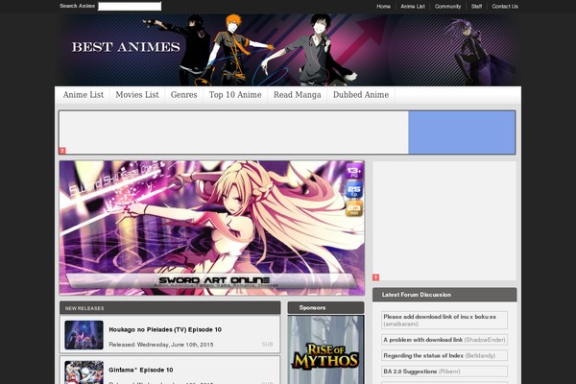
Task: Open the Home link in top bar
Action: tap(383, 7)
